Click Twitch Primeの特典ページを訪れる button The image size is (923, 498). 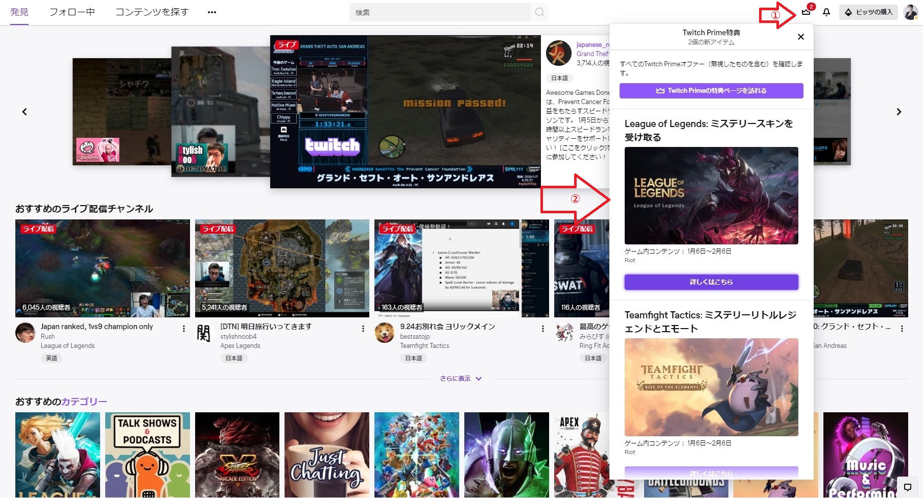click(711, 91)
